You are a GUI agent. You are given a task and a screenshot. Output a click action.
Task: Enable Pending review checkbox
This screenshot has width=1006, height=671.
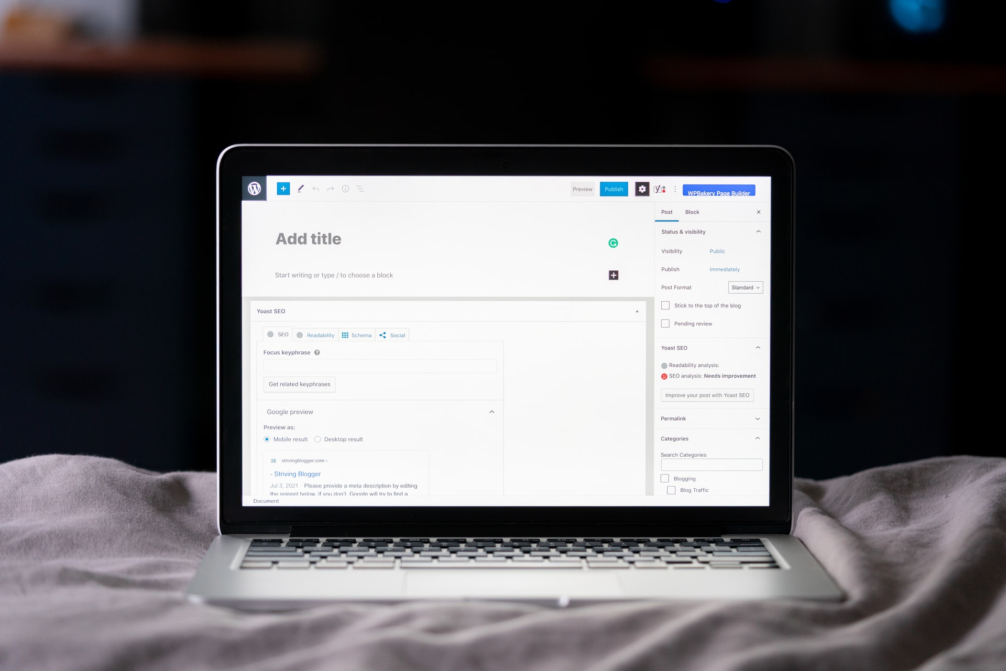click(664, 323)
